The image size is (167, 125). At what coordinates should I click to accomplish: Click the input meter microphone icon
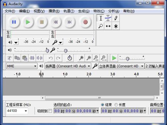coord(55,42)
